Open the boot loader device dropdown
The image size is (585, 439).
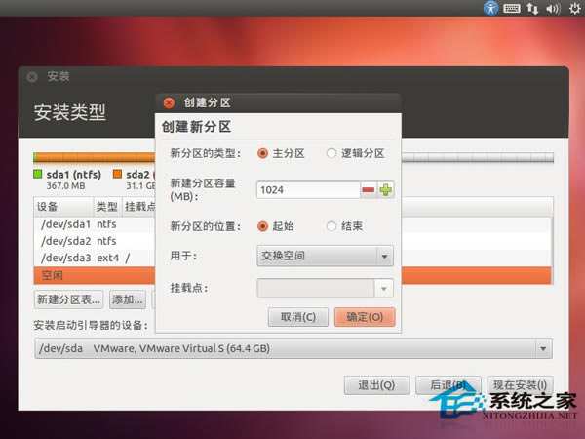pos(293,348)
